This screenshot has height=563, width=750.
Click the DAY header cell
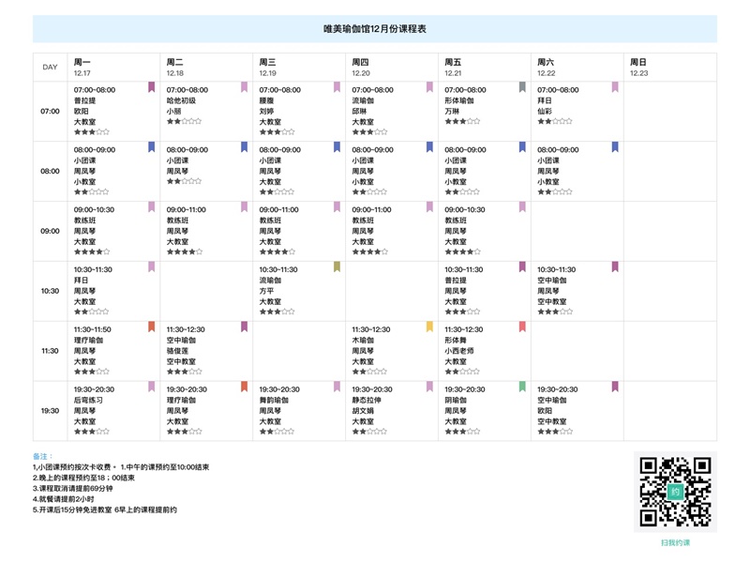click(x=50, y=67)
